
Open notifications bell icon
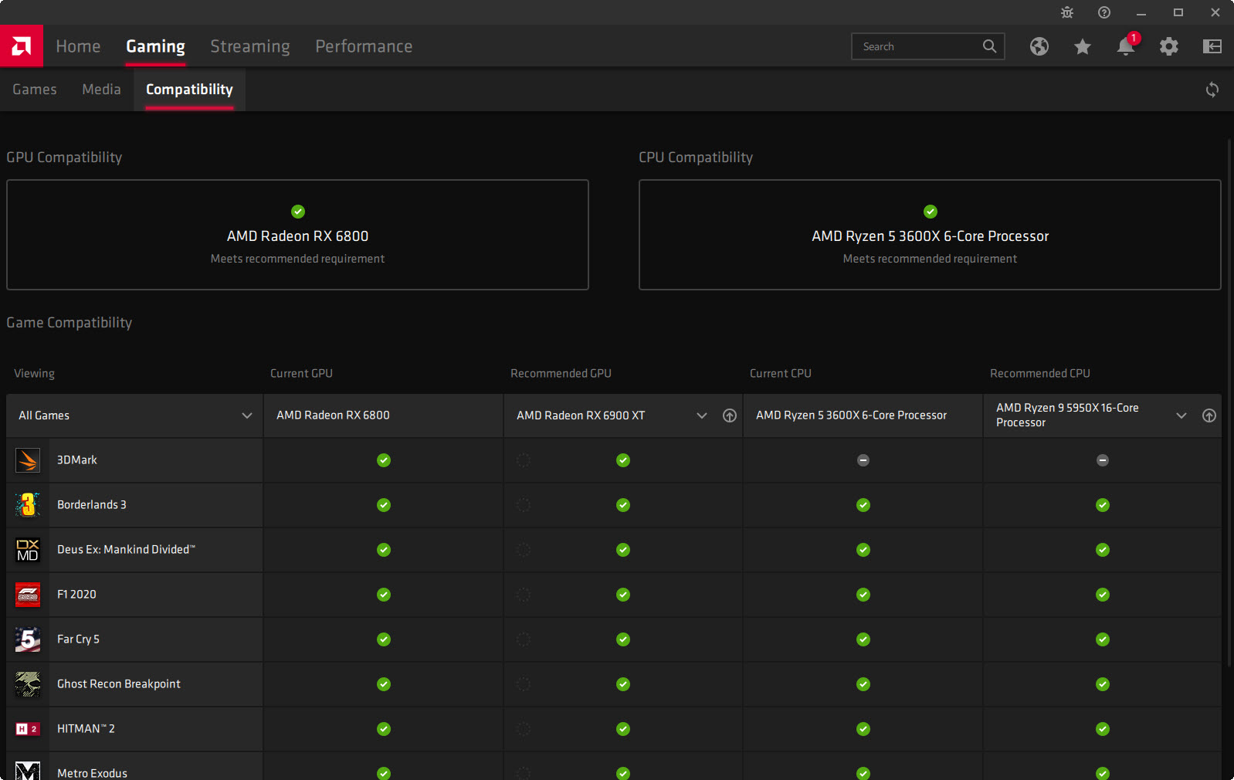(1125, 47)
